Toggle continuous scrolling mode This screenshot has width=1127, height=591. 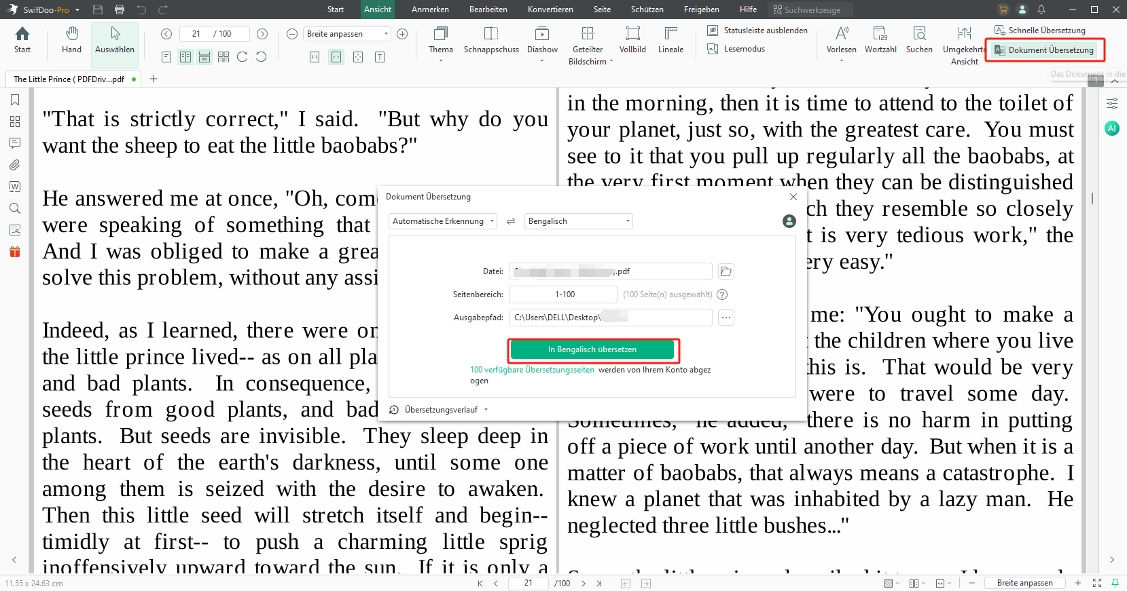coord(204,57)
